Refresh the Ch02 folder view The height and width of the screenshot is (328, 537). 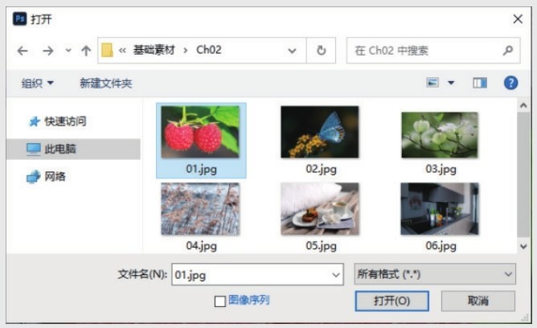tap(321, 51)
